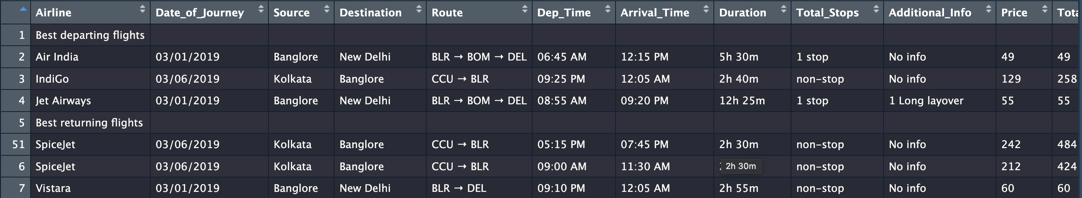Select the Airline column header

coord(90,12)
